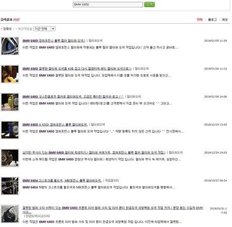Open the yellow caliper thumbnail
The width and height of the screenshot is (232, 227).
click(x=10, y=102)
